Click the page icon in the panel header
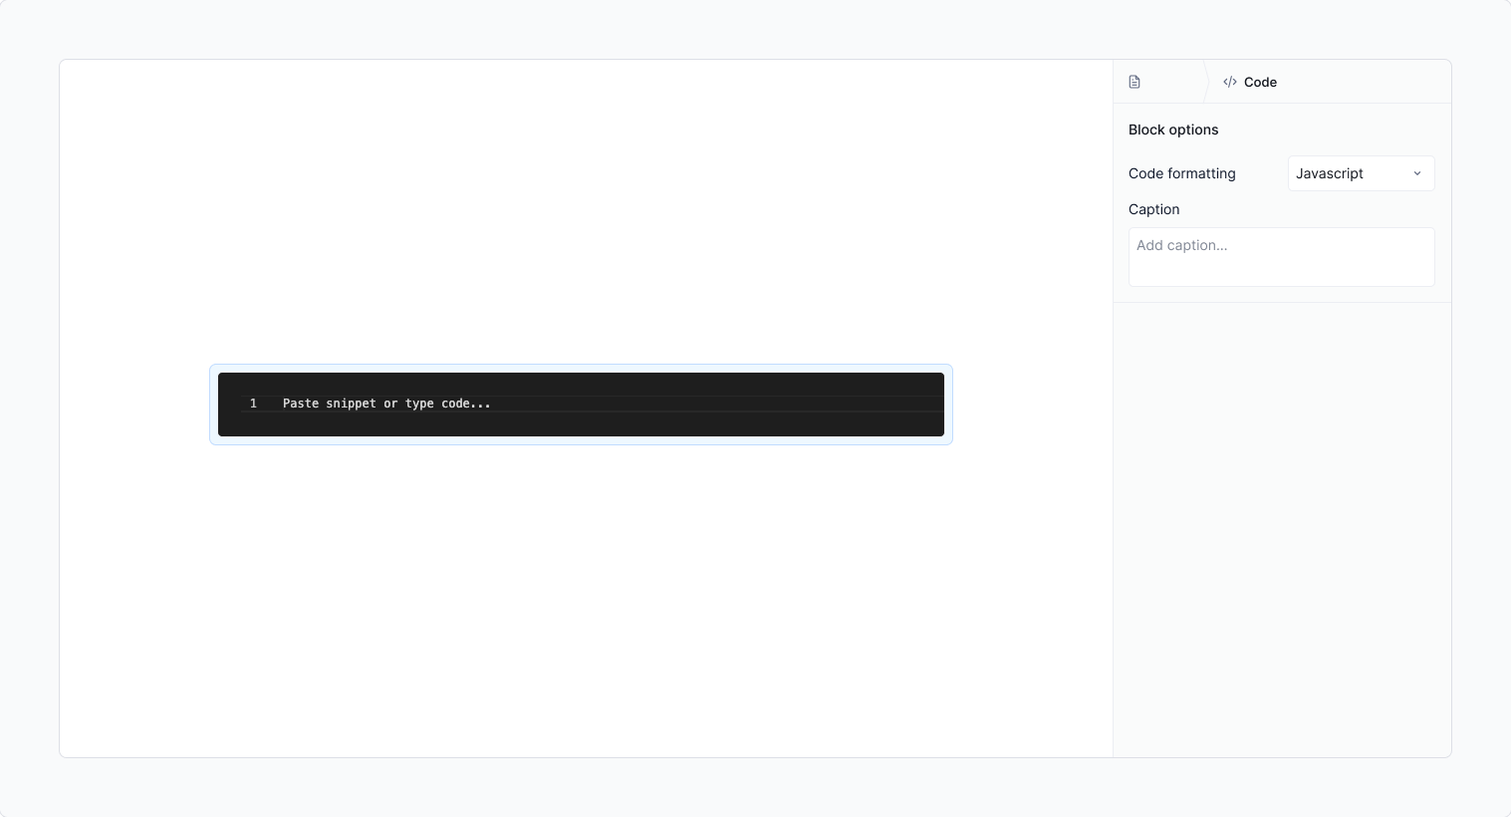The width and height of the screenshot is (1511, 817). [1134, 82]
